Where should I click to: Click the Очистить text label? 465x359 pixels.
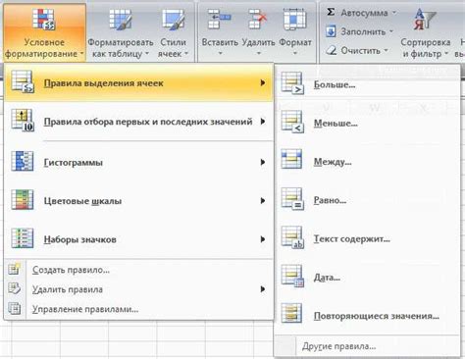(360, 51)
